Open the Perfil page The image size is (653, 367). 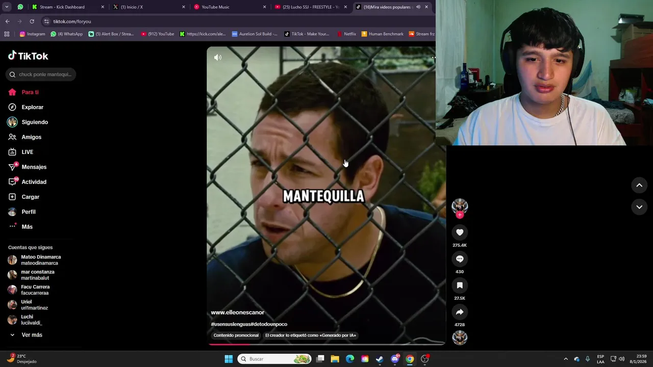pos(22,212)
